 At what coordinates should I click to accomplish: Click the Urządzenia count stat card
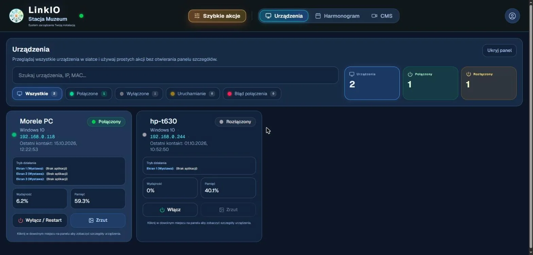coord(372,83)
